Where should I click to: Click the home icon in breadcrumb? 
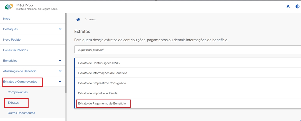pyautogui.click(x=78, y=19)
